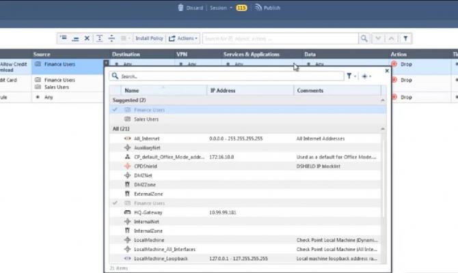Click the Publish icon in top bar

(x=258, y=8)
